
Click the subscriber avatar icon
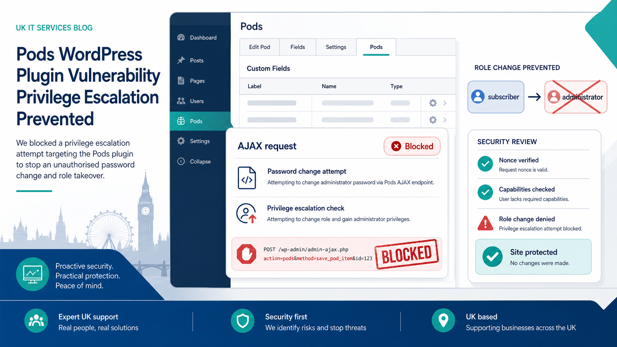click(478, 97)
